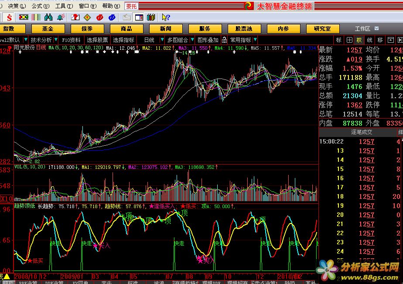Click the 阳光股份 stock name label

click(24, 48)
